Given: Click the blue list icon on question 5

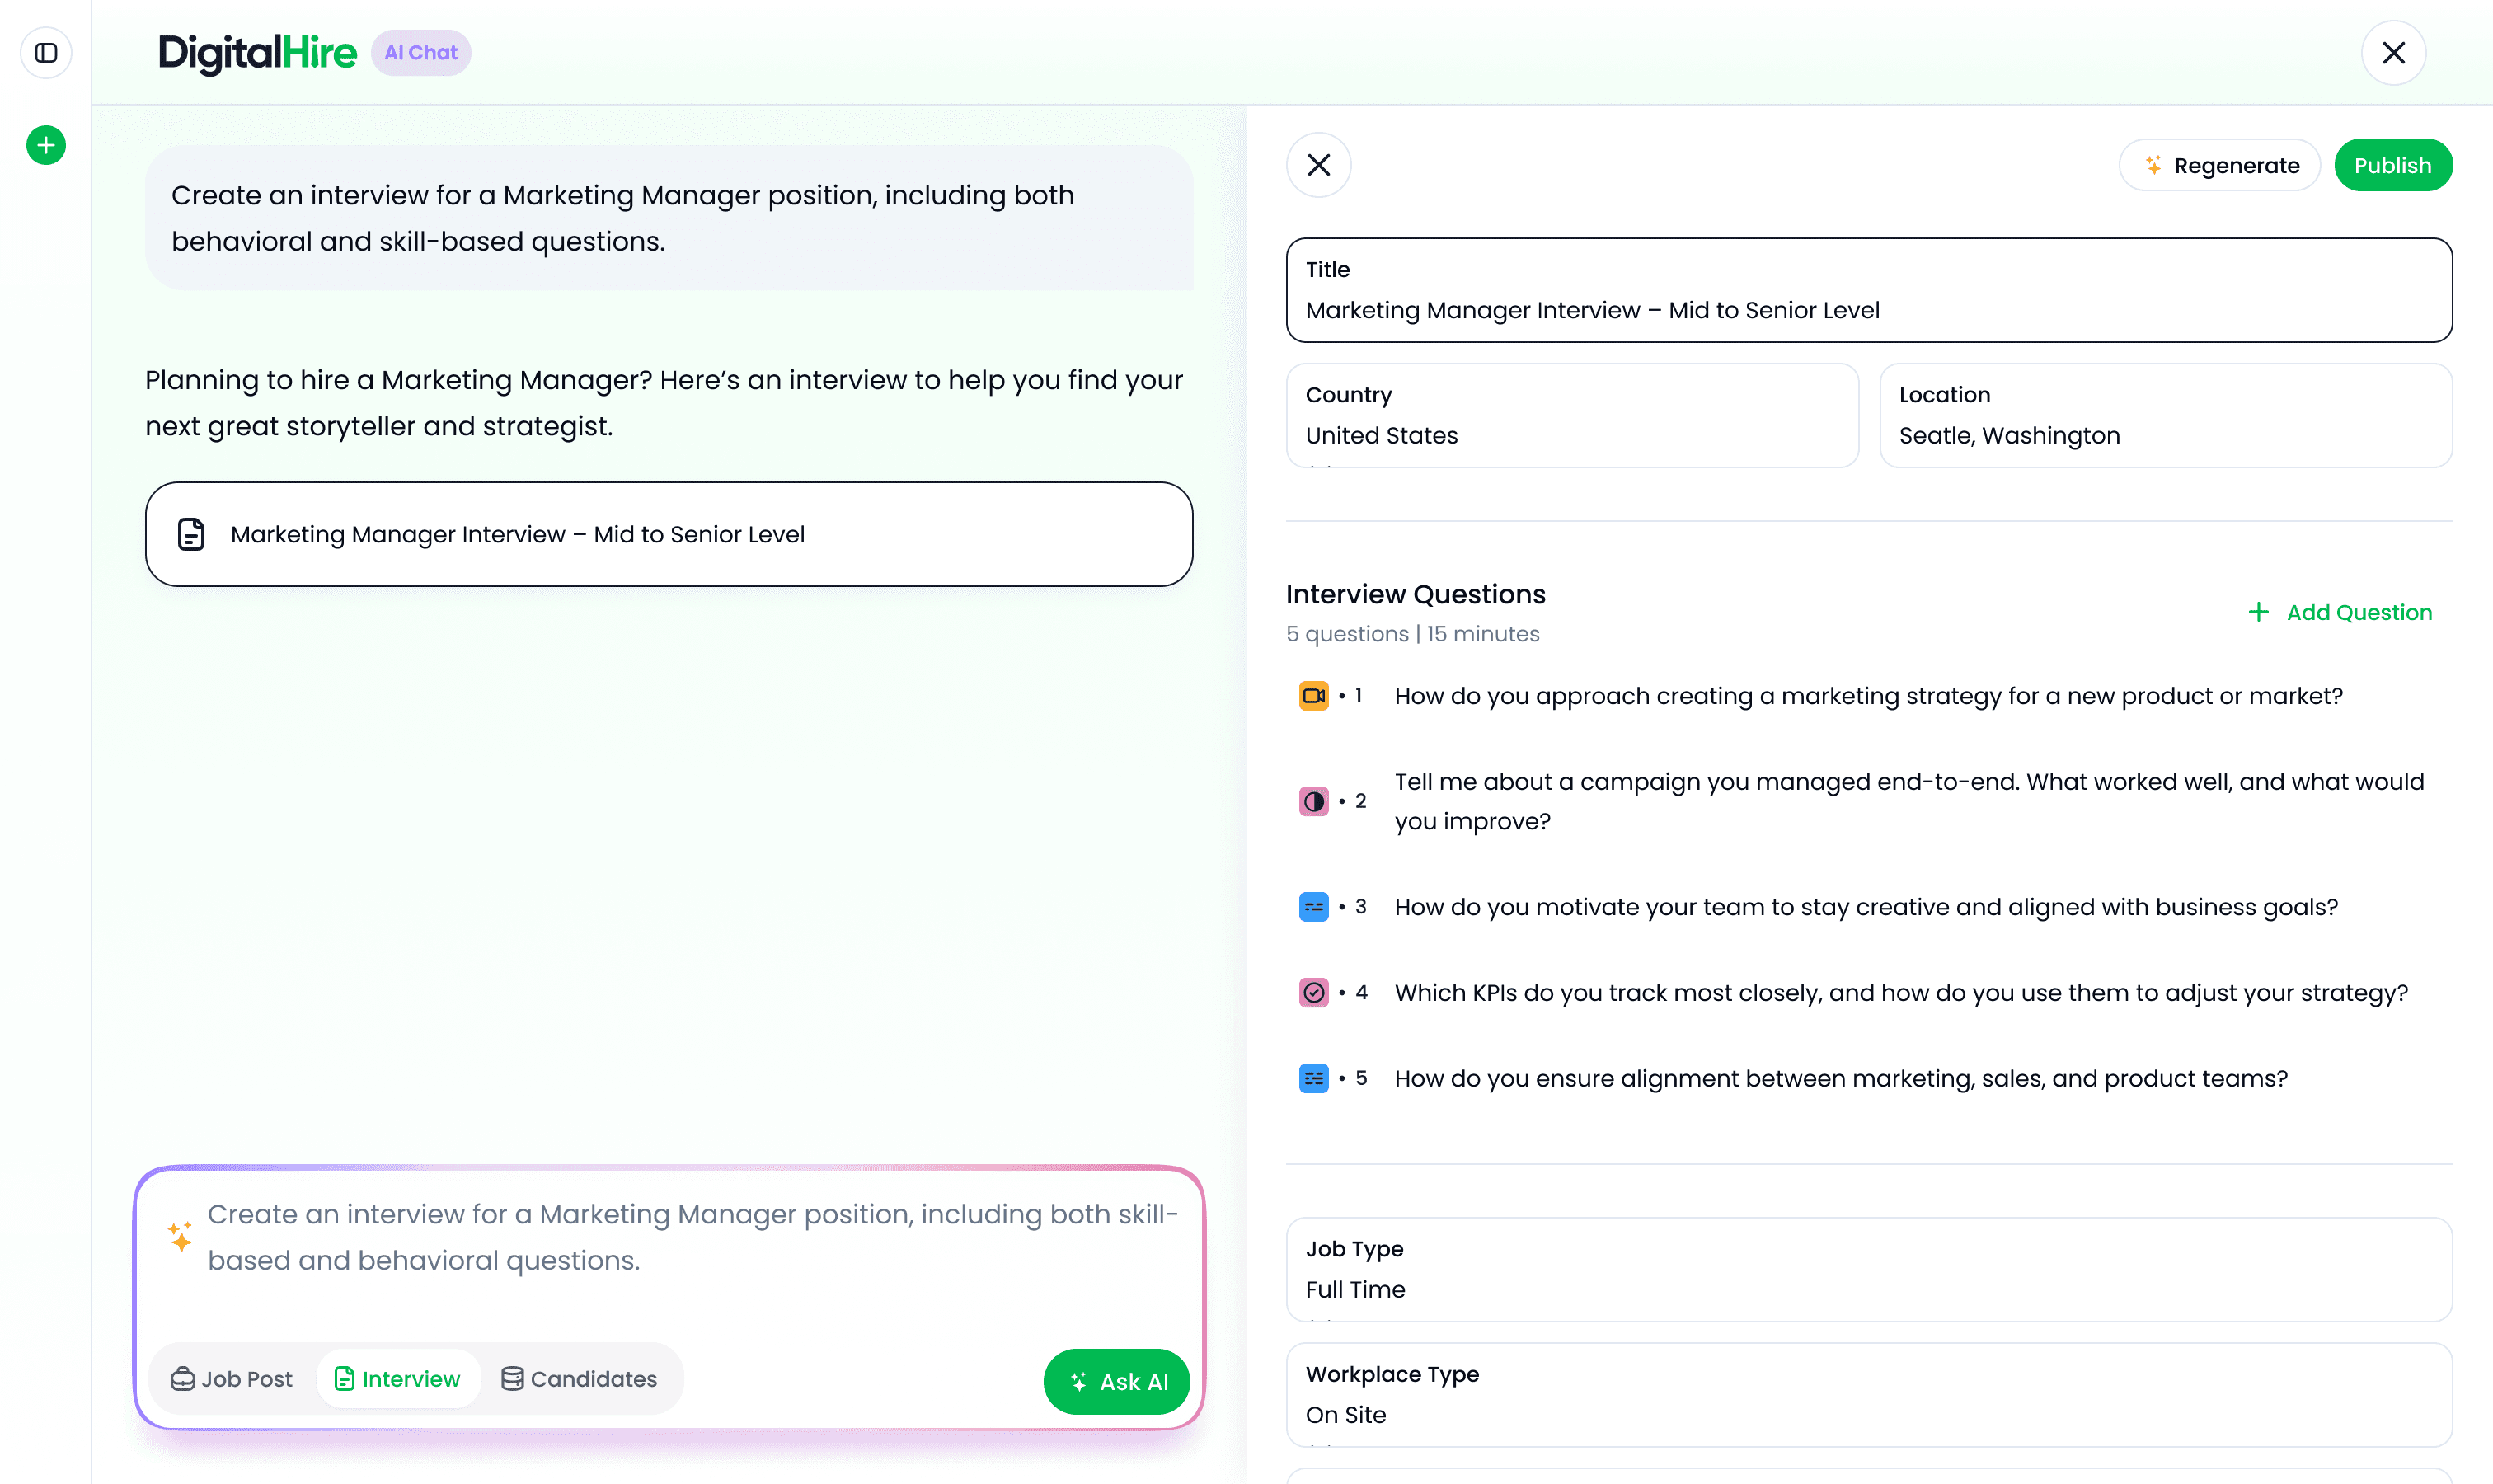Looking at the screenshot, I should click(x=1313, y=1078).
